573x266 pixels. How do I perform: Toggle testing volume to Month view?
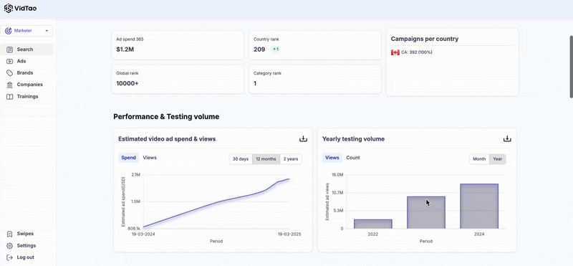(x=479, y=159)
